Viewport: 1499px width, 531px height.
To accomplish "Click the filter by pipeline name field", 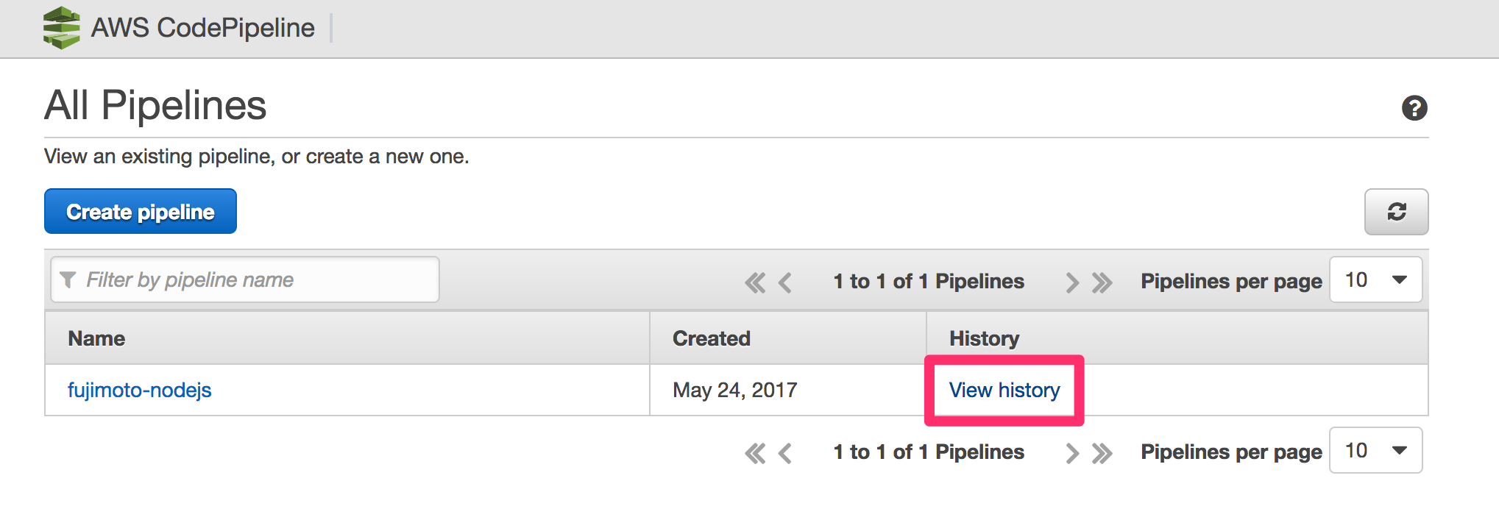I will pyautogui.click(x=243, y=279).
